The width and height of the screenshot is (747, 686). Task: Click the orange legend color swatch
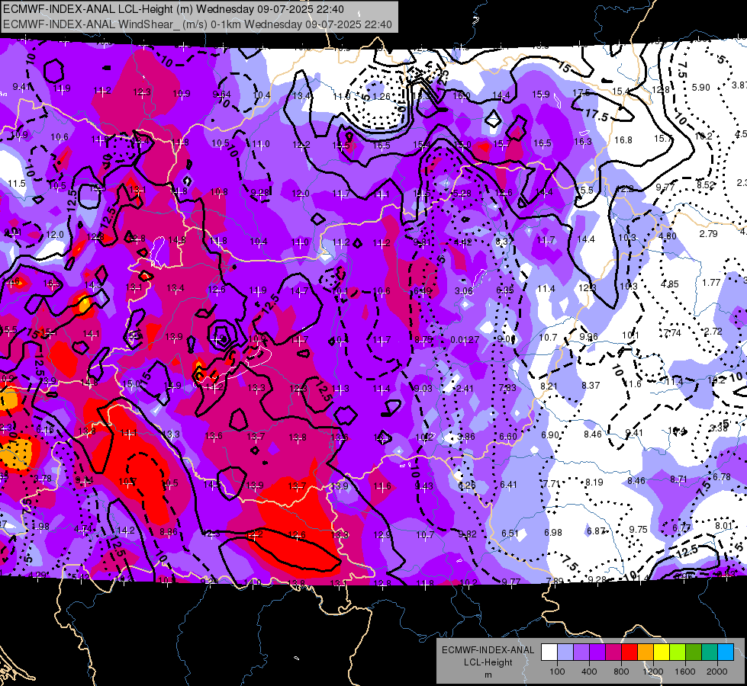coord(646,652)
